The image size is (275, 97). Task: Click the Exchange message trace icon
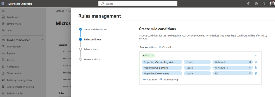(x=3, y=80)
